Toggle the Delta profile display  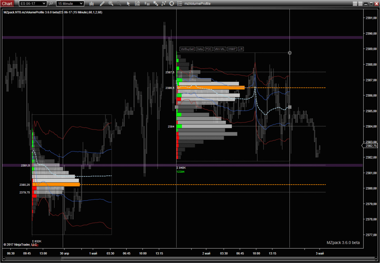pos(200,49)
